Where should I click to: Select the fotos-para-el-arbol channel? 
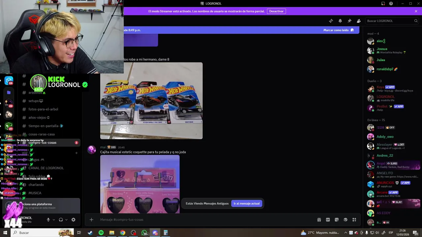point(49,109)
